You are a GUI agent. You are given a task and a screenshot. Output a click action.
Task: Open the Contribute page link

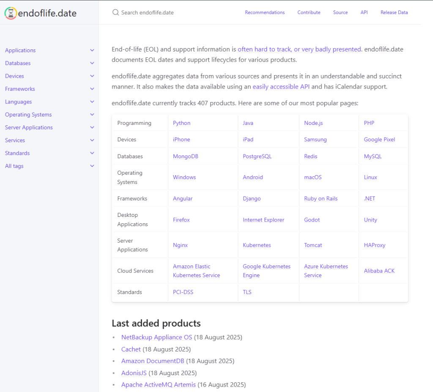pos(309,13)
